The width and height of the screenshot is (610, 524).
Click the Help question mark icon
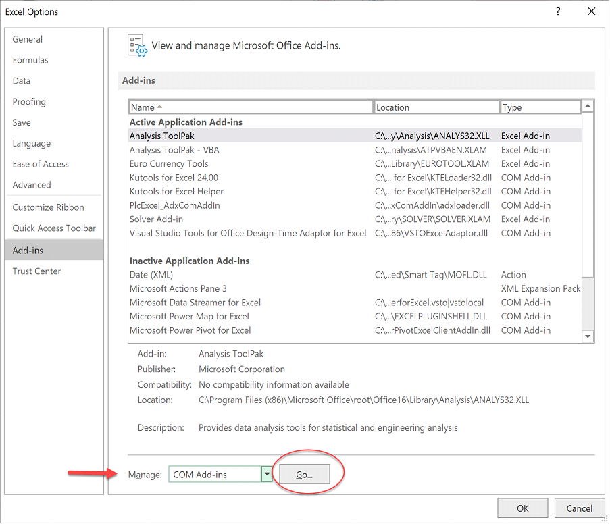(558, 11)
